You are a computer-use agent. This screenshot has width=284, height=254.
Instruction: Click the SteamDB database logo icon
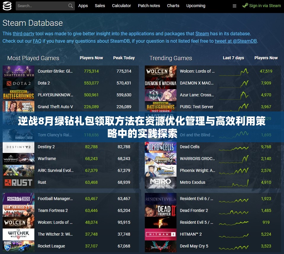click(x=7, y=6)
